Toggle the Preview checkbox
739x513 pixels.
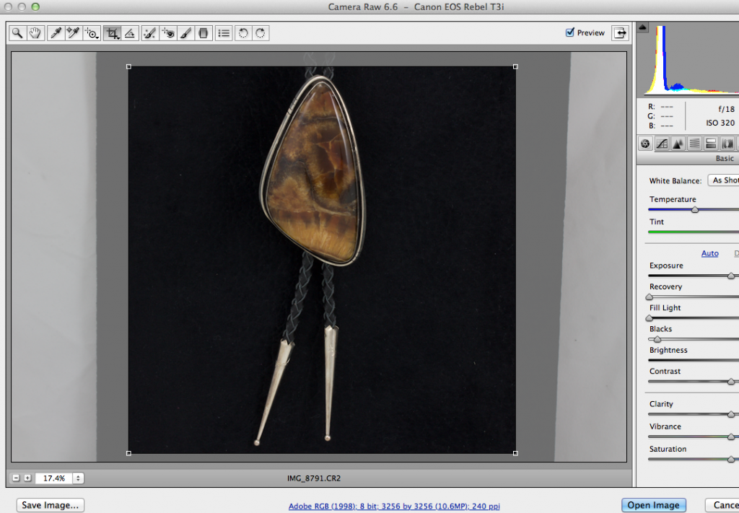tap(569, 32)
